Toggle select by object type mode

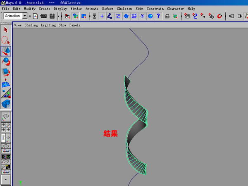click(76, 16)
